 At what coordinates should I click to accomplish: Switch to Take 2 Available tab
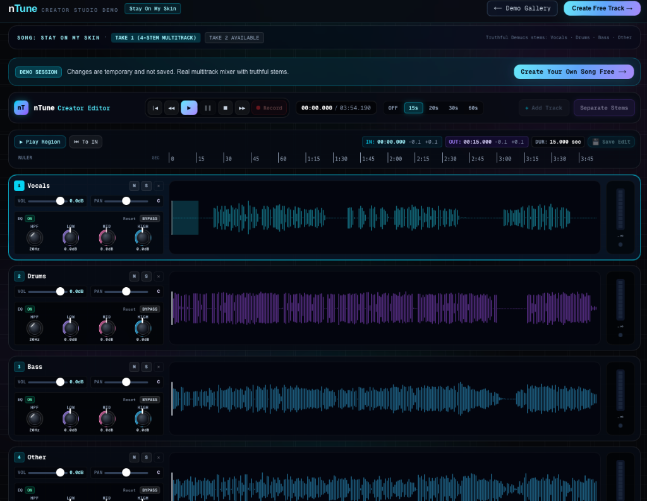[x=234, y=37]
